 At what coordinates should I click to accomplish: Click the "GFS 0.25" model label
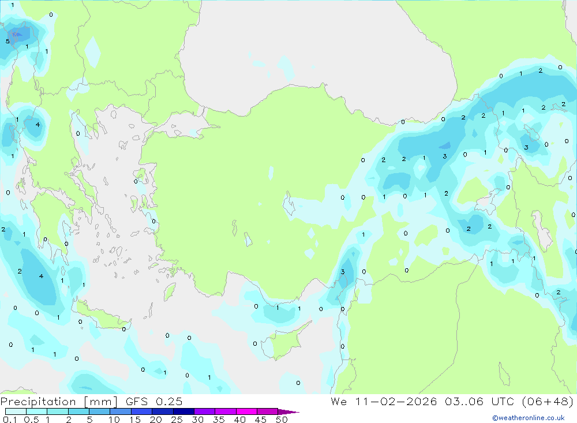154,401
